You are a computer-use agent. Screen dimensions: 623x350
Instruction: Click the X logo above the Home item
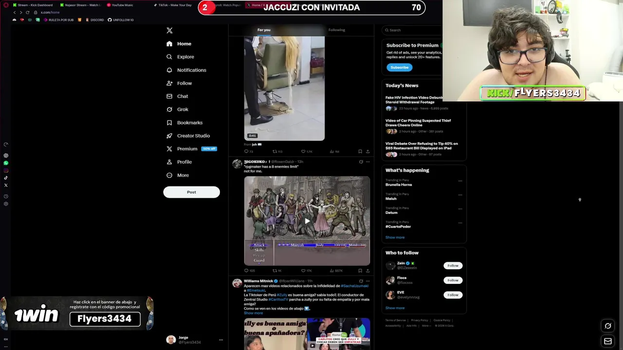coord(169,31)
